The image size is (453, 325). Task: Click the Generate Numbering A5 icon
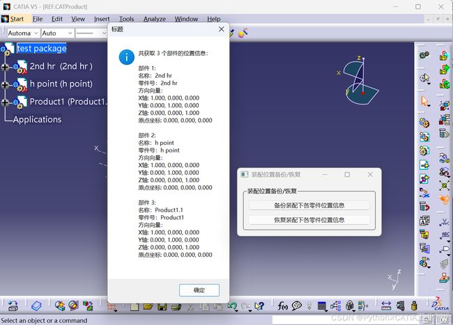[424, 221]
